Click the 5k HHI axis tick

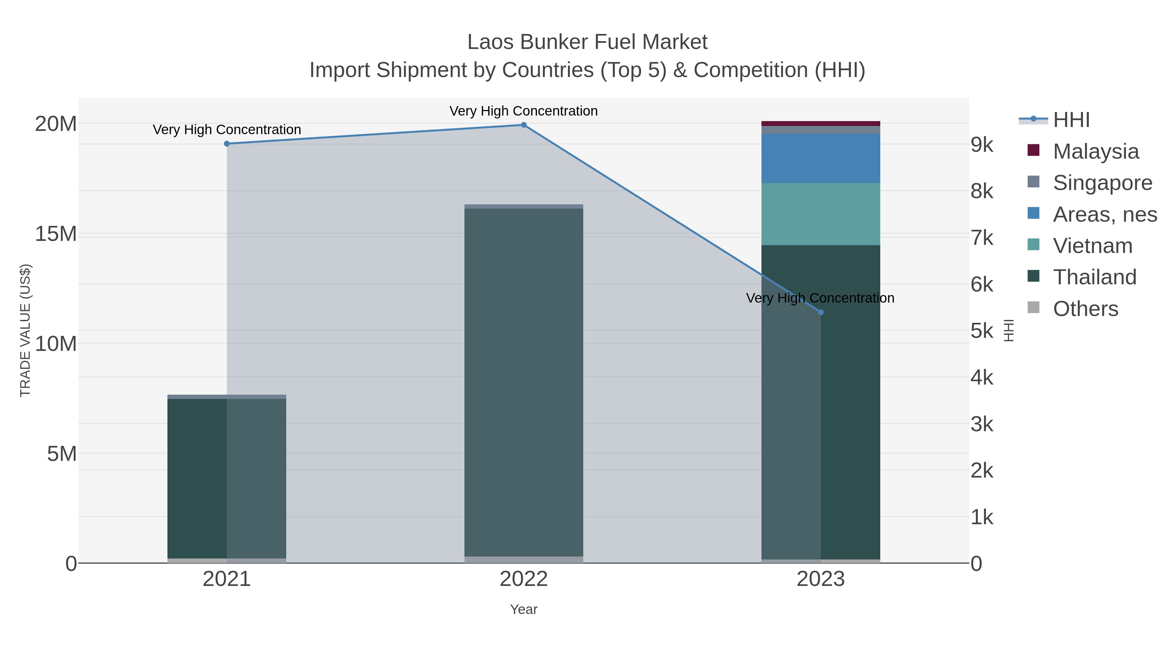click(981, 331)
